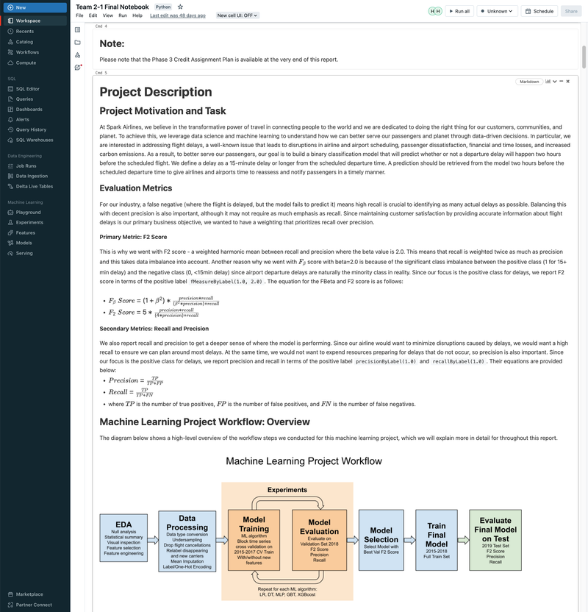Image resolution: width=588 pixels, height=612 pixels.
Task: Open the Run menu in the notebook
Action: (121, 15)
